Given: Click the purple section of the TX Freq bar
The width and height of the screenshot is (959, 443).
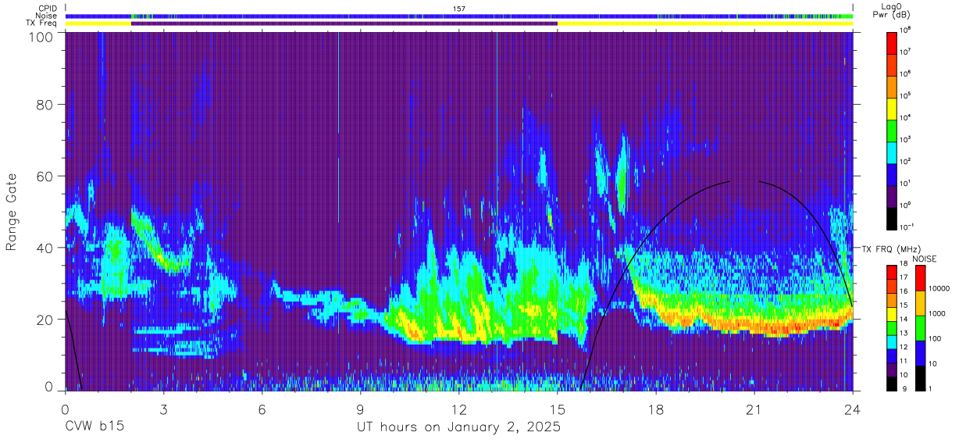Looking at the screenshot, I should [x=344, y=23].
